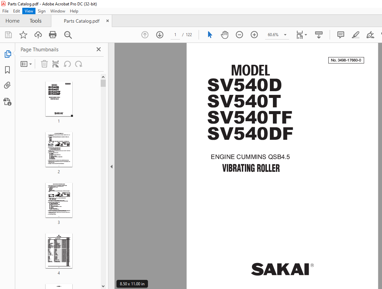Open the Sign document pen icon
The width and height of the screenshot is (382, 289).
(370, 35)
